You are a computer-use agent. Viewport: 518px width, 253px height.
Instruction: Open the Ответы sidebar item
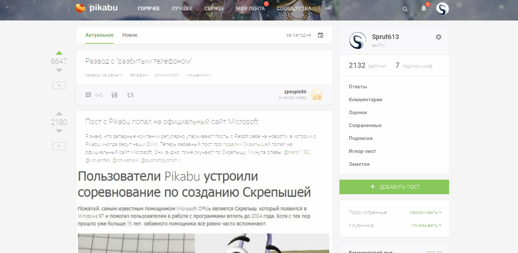click(x=358, y=87)
